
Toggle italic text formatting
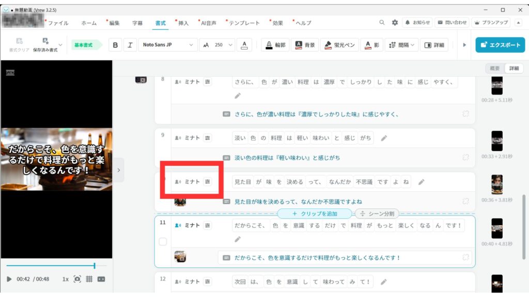[x=129, y=45]
